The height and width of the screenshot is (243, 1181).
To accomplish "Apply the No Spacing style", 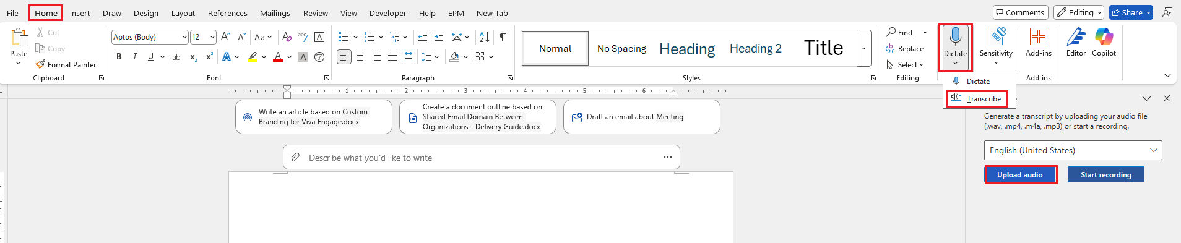I will [x=621, y=48].
